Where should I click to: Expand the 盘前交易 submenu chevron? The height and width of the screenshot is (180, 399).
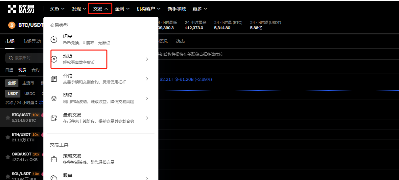click(147, 118)
